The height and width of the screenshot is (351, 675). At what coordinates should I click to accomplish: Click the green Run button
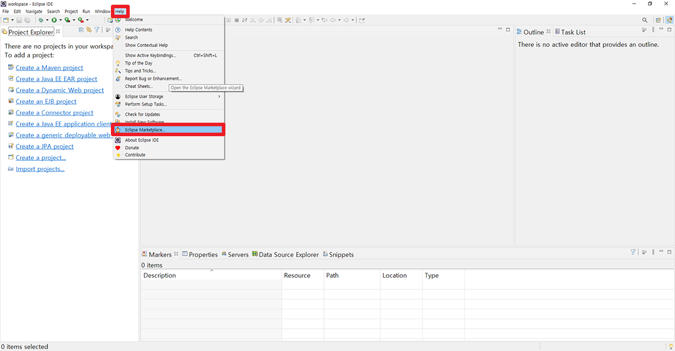(54, 20)
